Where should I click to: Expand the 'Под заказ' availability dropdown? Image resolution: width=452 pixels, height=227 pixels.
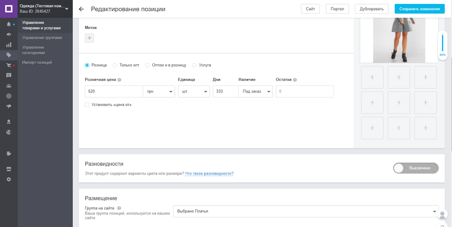pos(256,92)
